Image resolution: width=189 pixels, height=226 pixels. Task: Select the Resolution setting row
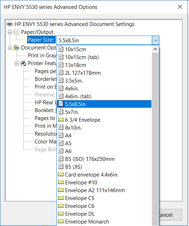coord(46,134)
